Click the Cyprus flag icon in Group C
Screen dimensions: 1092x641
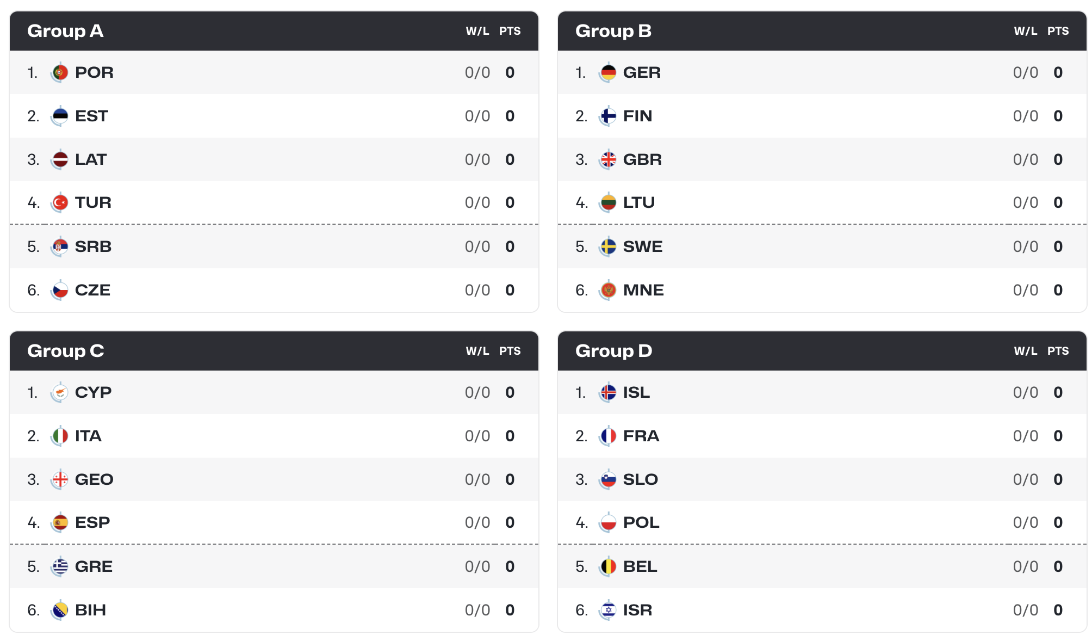[x=60, y=392]
